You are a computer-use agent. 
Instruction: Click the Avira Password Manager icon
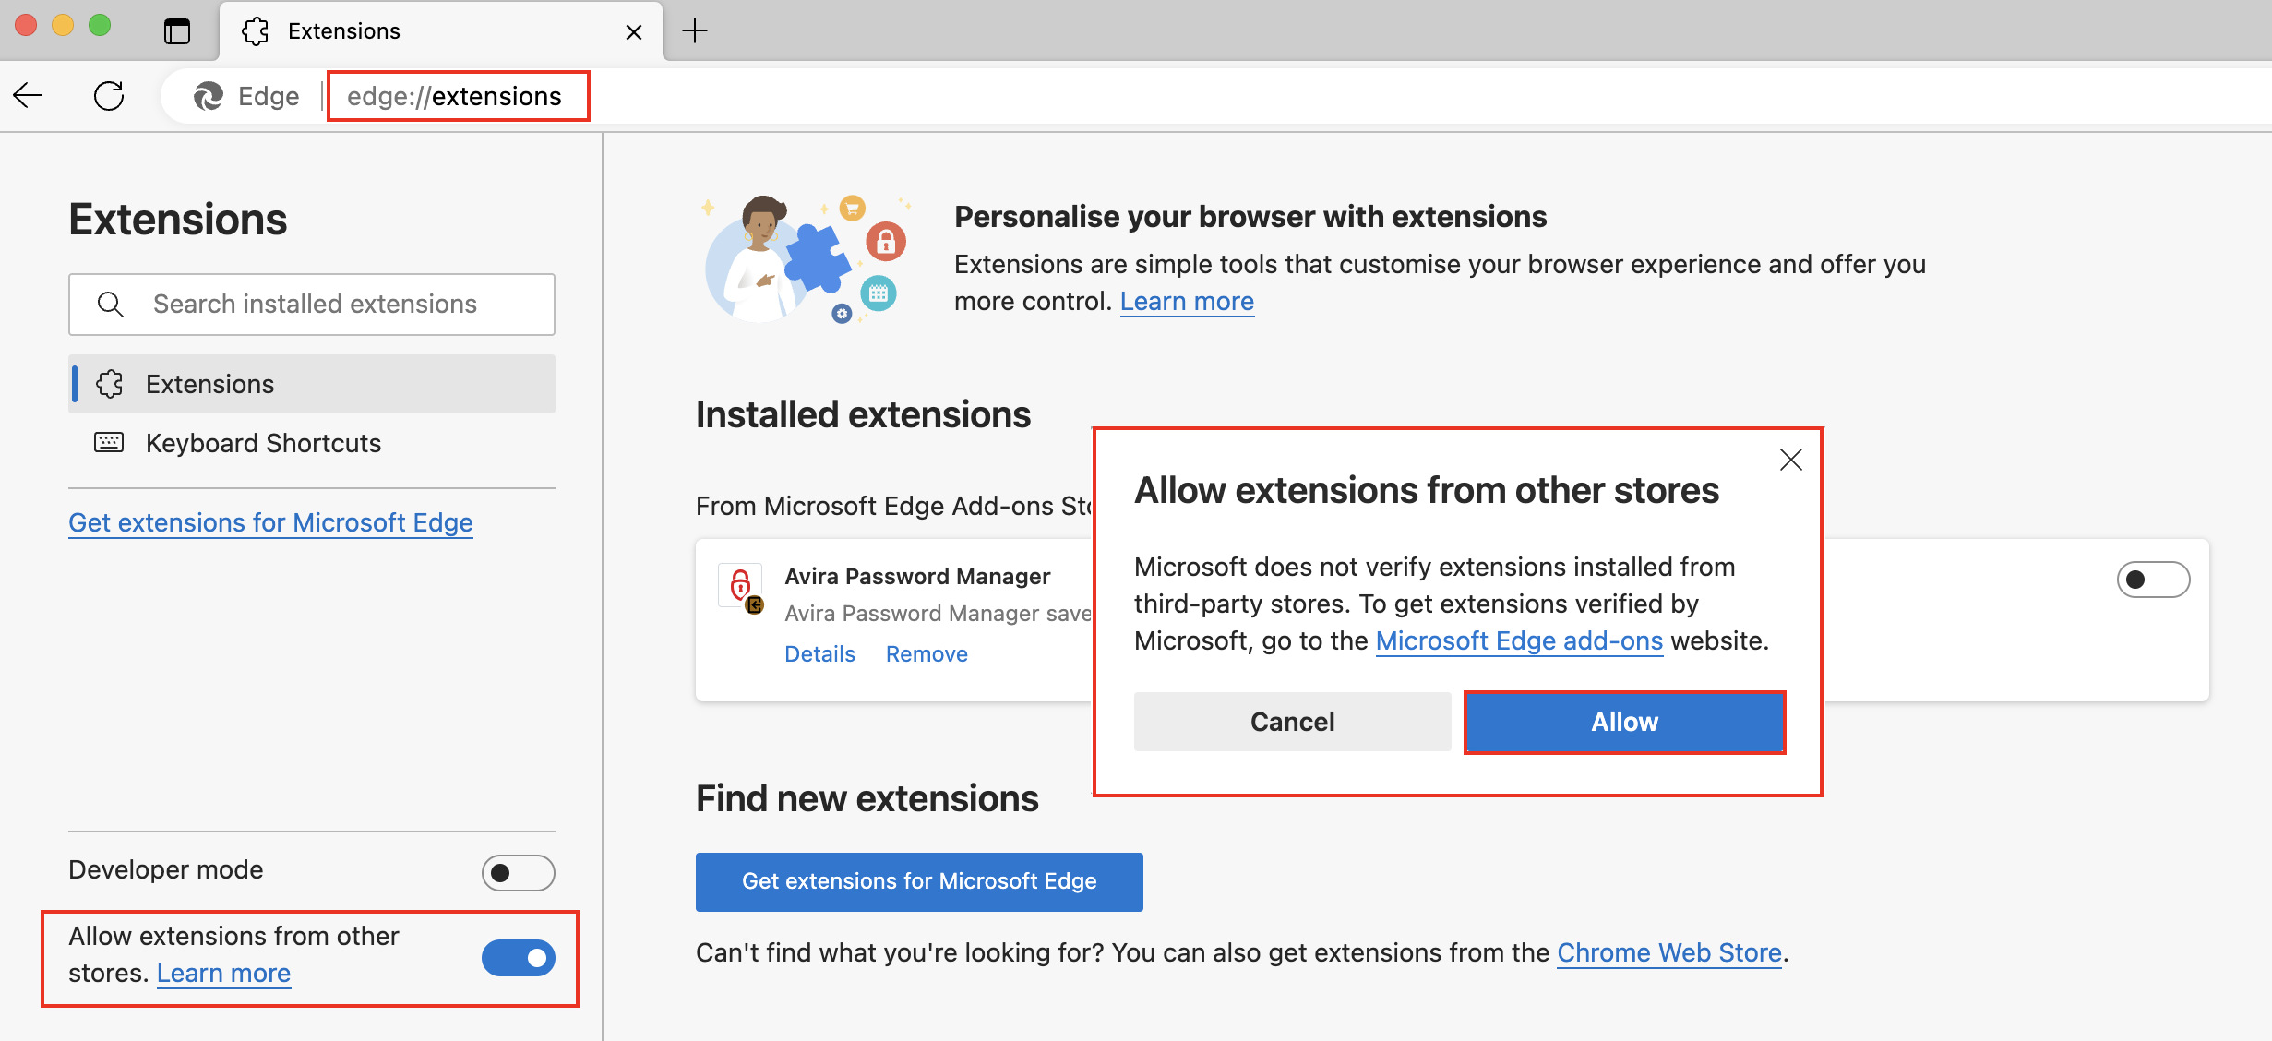(x=741, y=587)
